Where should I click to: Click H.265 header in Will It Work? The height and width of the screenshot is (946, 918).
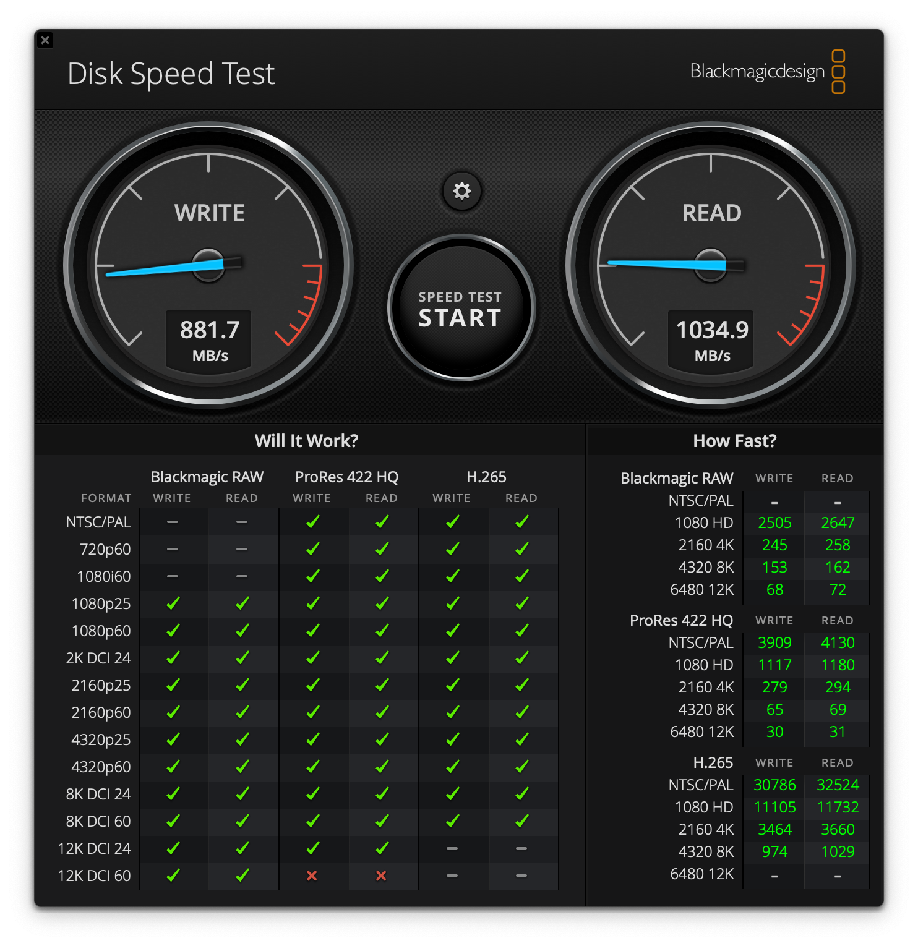pos(486,477)
